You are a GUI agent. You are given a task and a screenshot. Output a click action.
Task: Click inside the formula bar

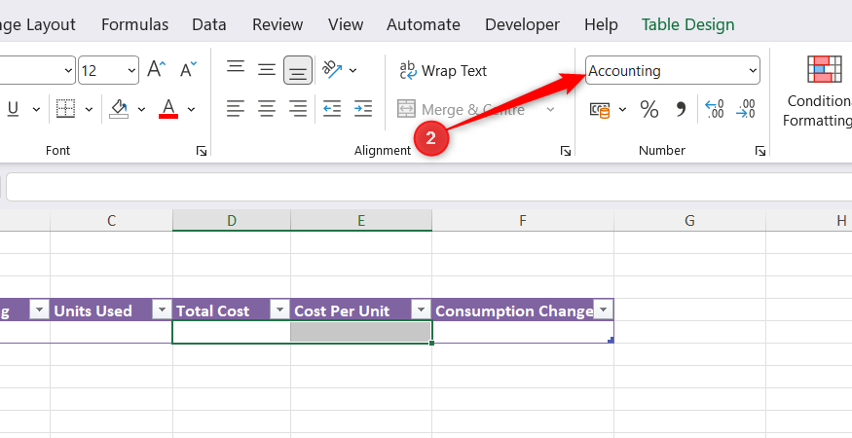point(428,187)
